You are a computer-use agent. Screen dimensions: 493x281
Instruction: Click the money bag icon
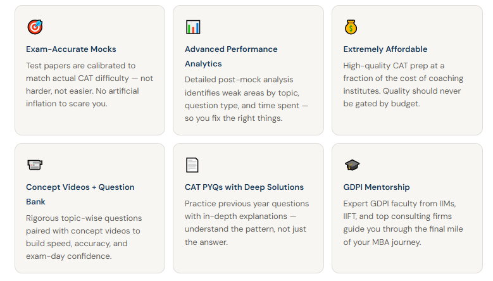(351, 27)
